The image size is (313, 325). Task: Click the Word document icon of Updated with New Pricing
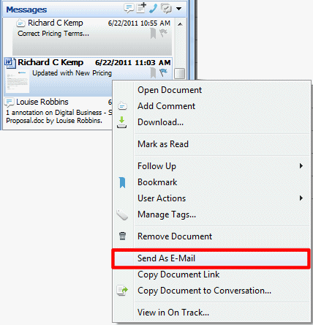click(10, 62)
